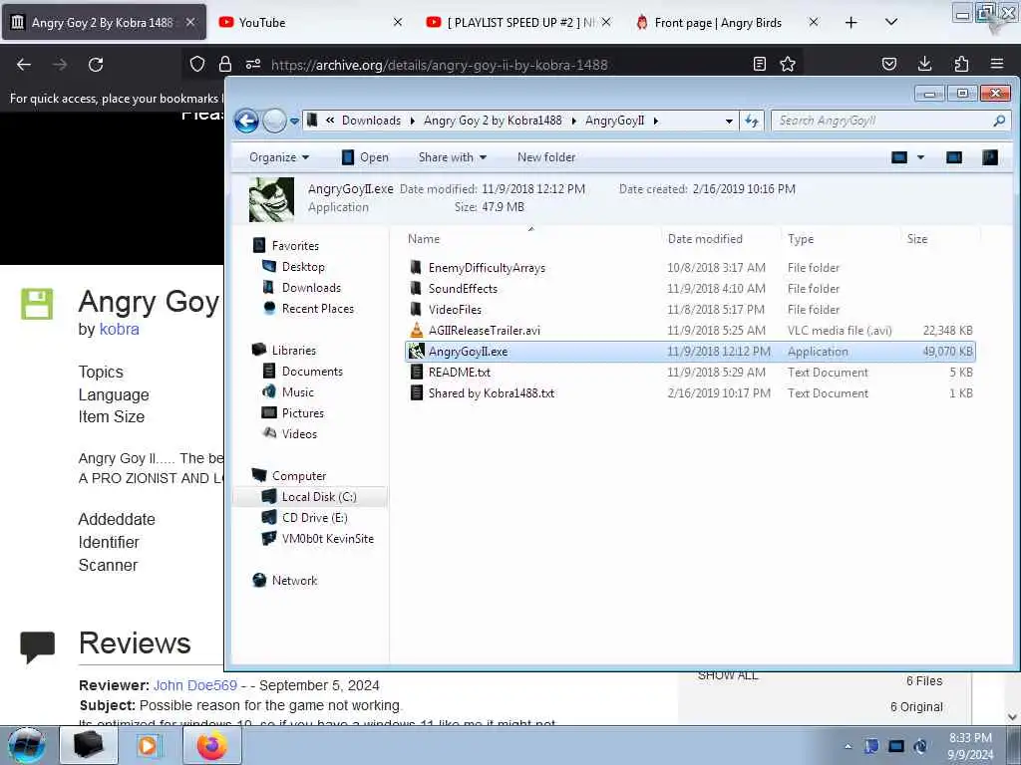
Task: Select Computer in navigation pane
Action: click(x=299, y=475)
